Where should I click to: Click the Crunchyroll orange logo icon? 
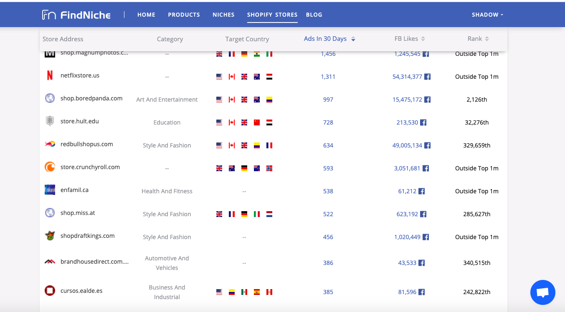coord(50,167)
